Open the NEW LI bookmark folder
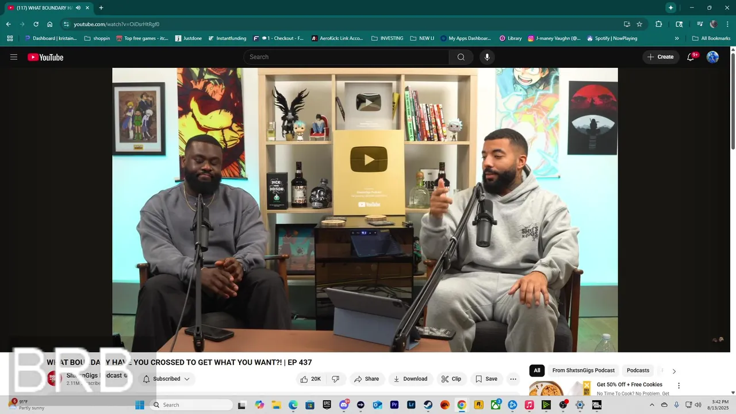 coord(422,39)
